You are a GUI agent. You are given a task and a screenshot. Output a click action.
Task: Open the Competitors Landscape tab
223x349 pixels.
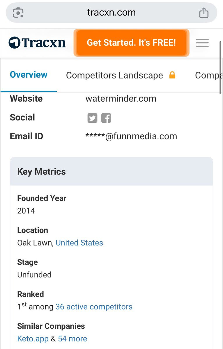114,75
